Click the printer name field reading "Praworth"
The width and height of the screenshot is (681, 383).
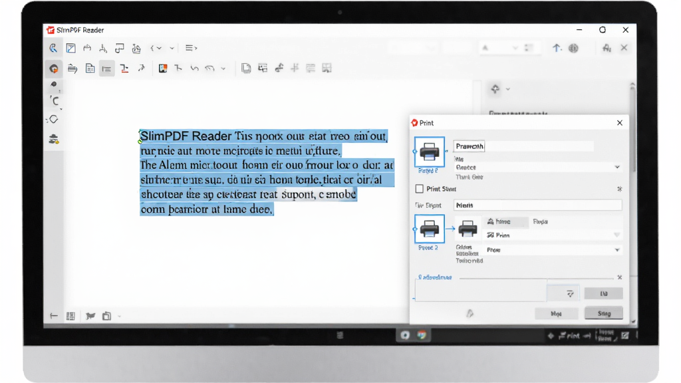tap(523, 146)
